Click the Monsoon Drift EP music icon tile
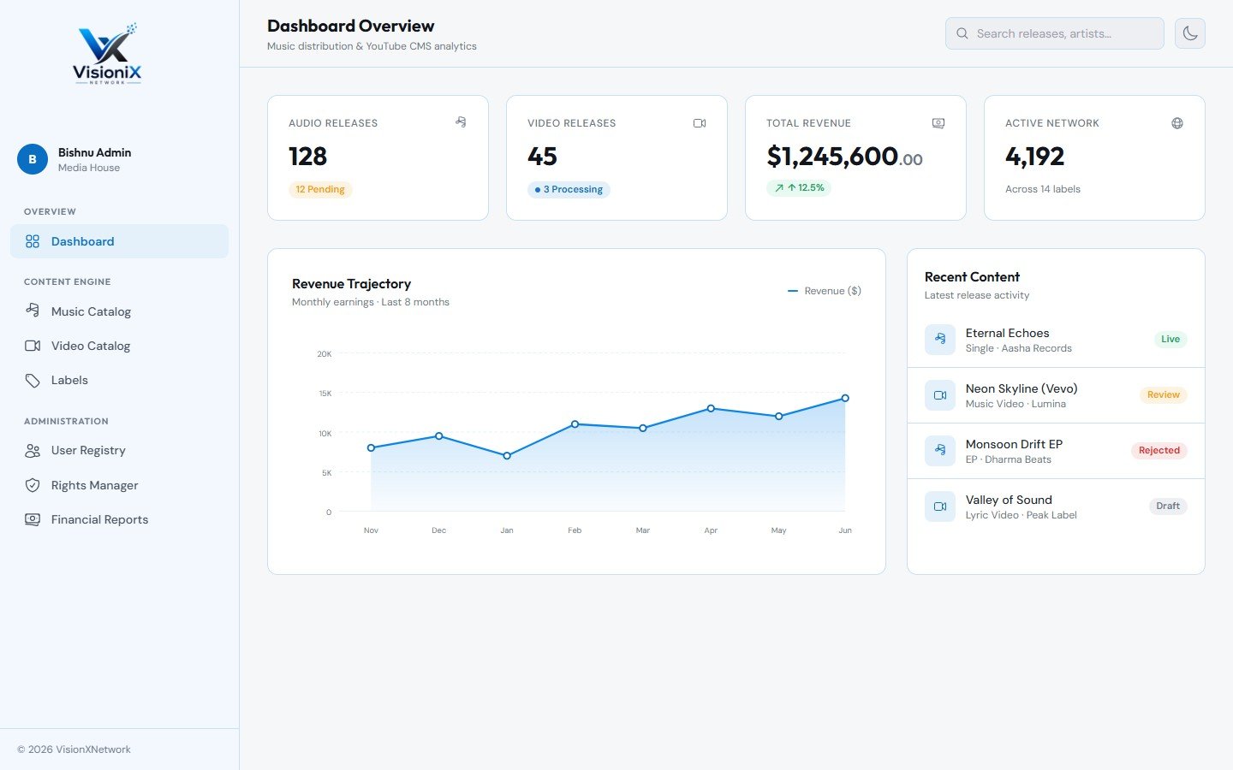 pyautogui.click(x=940, y=451)
